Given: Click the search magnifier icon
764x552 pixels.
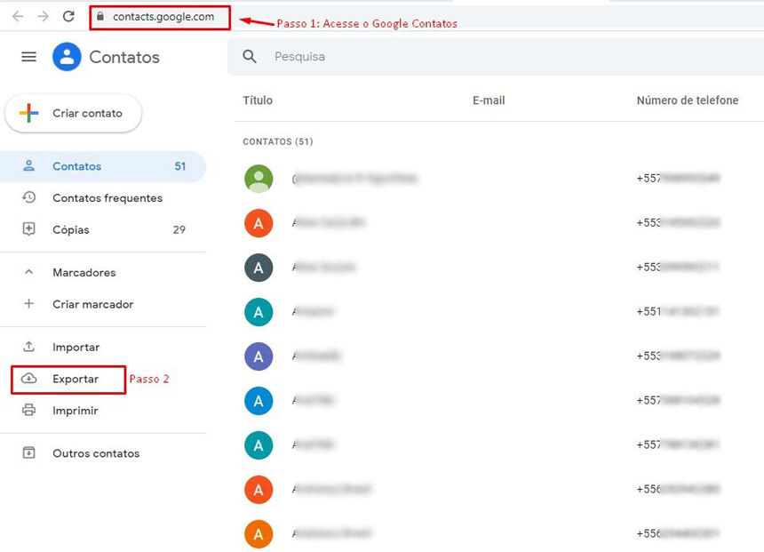Looking at the screenshot, I should [x=250, y=57].
